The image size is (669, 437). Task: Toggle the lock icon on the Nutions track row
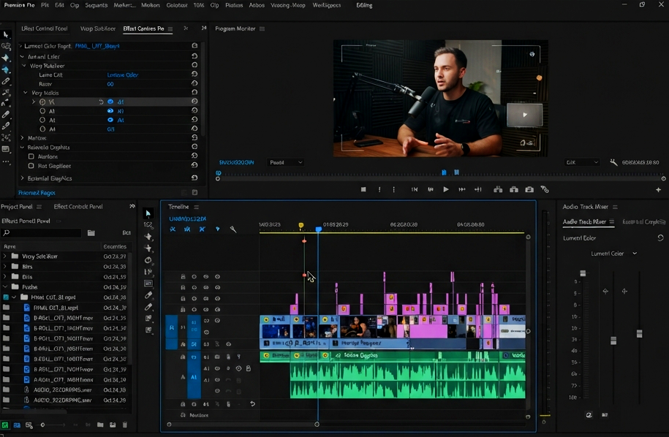pos(183,415)
